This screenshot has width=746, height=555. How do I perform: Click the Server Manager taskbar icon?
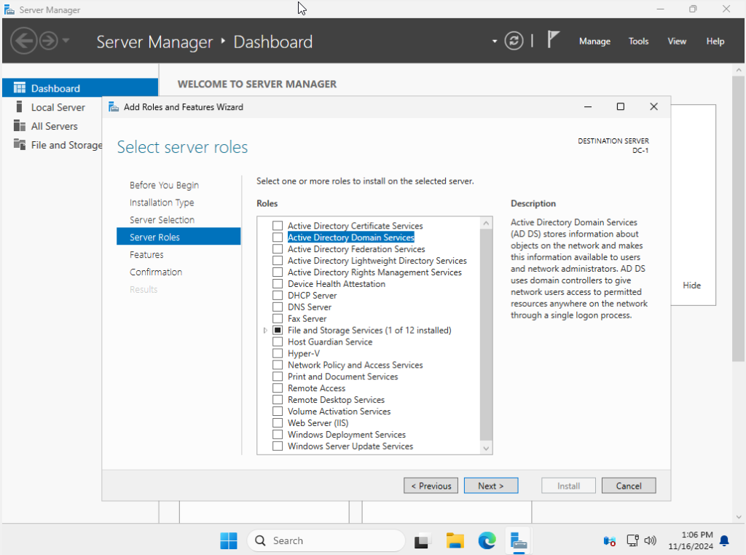pyautogui.click(x=518, y=541)
